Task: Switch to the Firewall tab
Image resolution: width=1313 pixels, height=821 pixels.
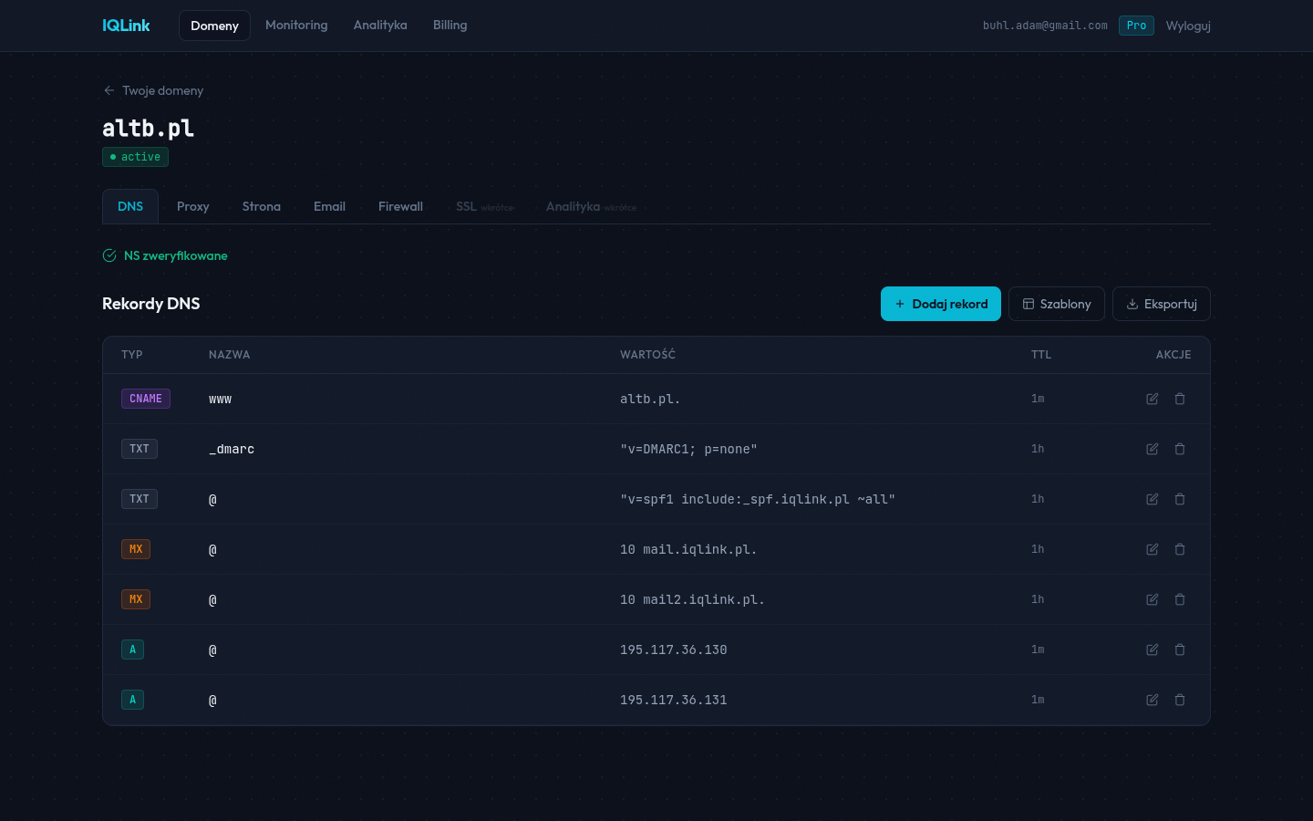Action: click(400, 206)
